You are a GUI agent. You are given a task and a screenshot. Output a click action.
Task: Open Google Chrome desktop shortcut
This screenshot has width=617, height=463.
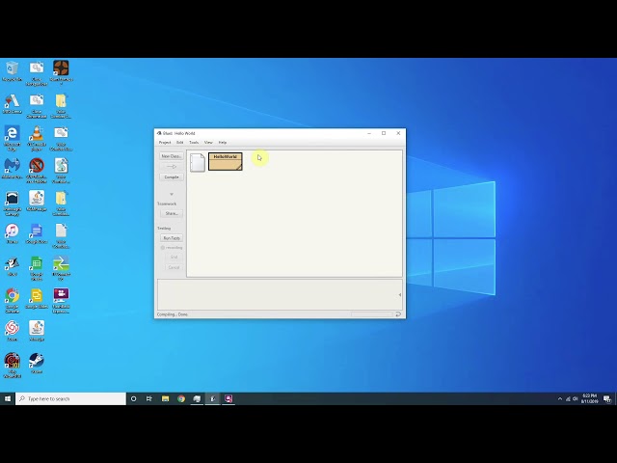coord(12,300)
